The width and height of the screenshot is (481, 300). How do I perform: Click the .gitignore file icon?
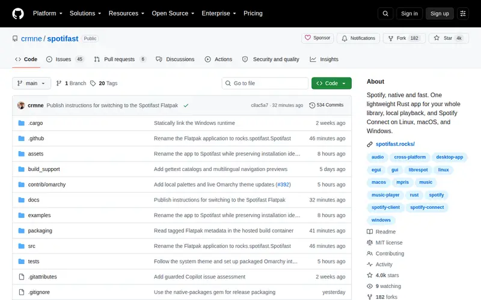point(22,292)
